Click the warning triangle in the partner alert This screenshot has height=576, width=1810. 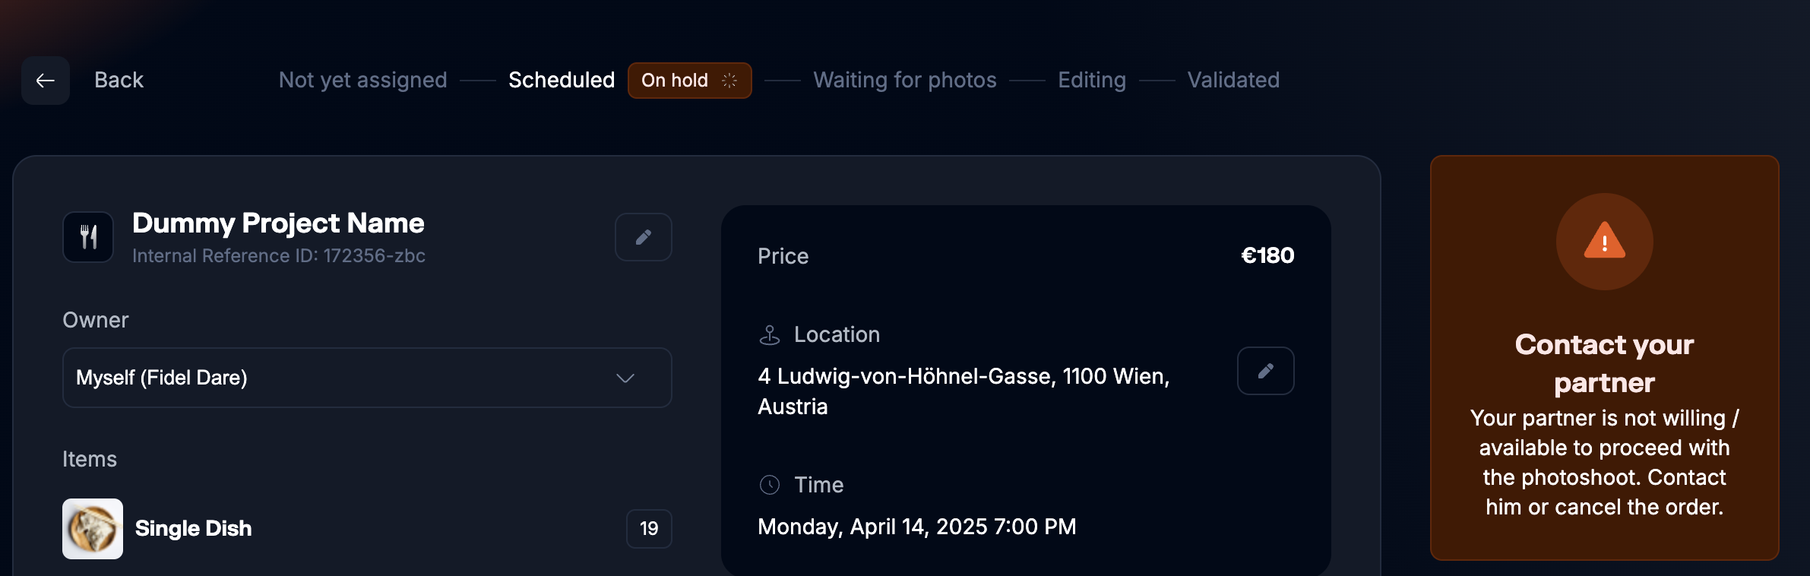point(1603,241)
